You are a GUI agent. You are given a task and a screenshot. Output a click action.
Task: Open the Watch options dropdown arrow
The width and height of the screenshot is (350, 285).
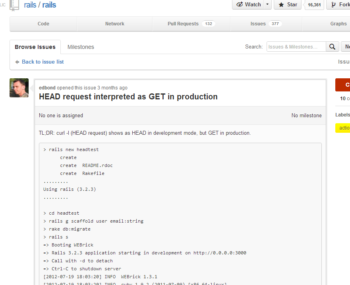coord(267,5)
